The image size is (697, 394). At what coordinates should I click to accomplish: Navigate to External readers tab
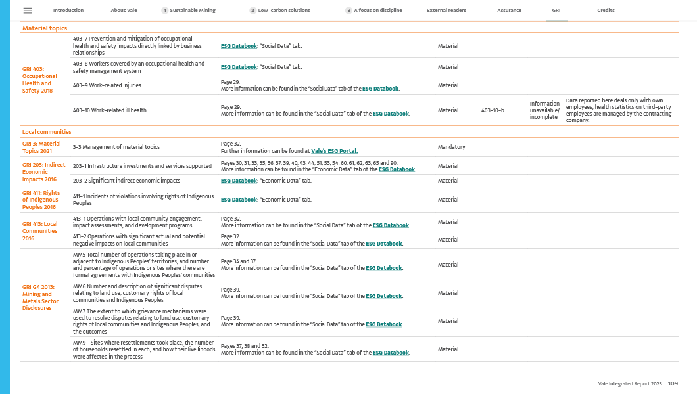click(x=446, y=11)
